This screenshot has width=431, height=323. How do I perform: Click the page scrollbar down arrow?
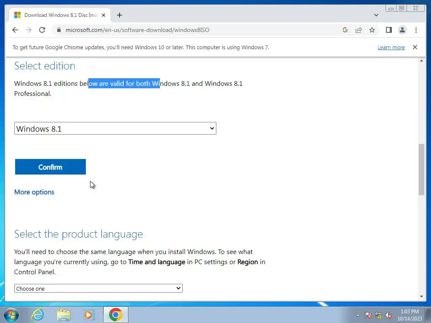click(x=421, y=297)
